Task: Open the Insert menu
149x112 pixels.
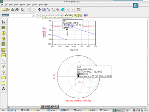Action: [16, 4]
